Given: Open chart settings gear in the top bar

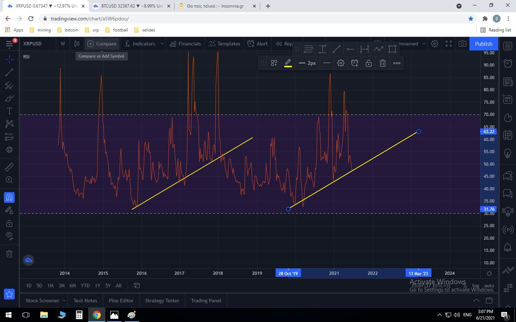Looking at the screenshot, I should point(435,44).
